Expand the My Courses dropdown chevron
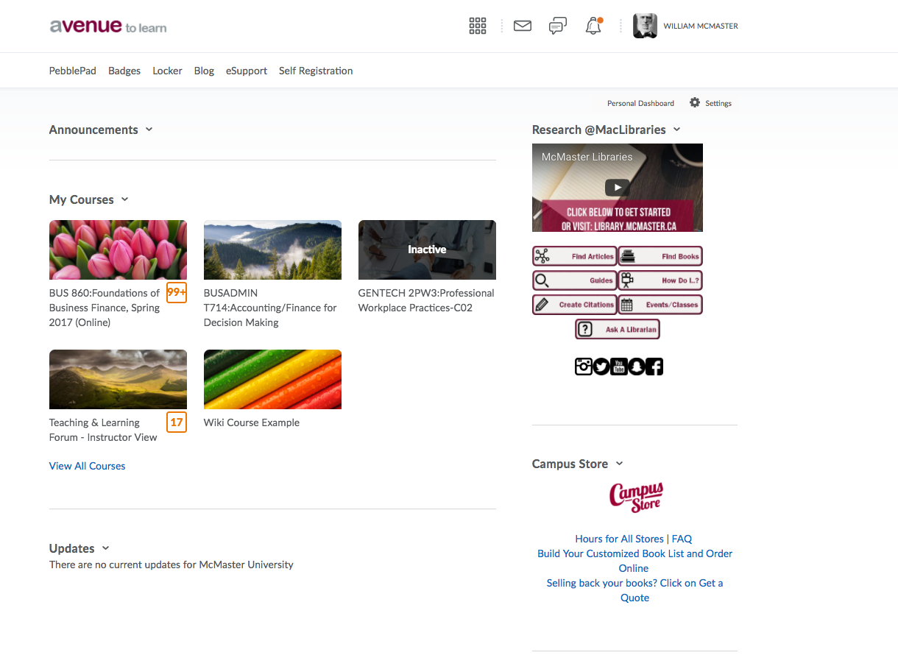The height and width of the screenshot is (658, 898). (x=125, y=199)
